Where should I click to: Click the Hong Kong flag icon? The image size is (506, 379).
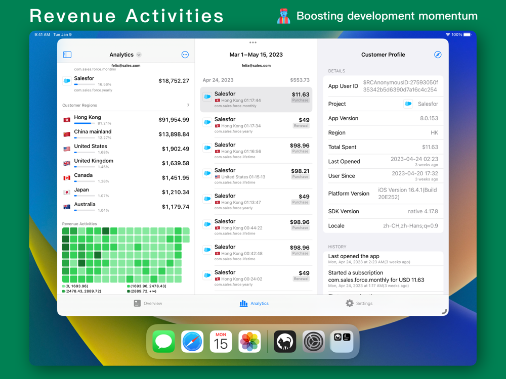pos(67,120)
